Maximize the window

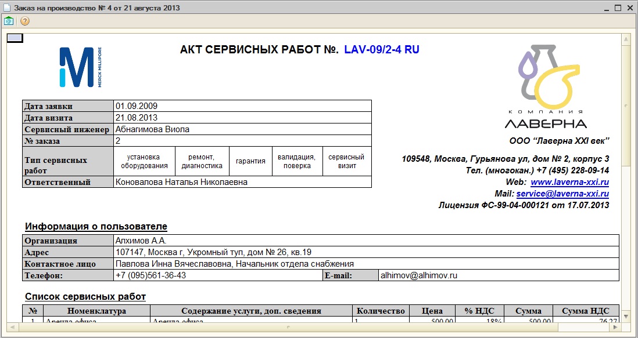point(618,8)
